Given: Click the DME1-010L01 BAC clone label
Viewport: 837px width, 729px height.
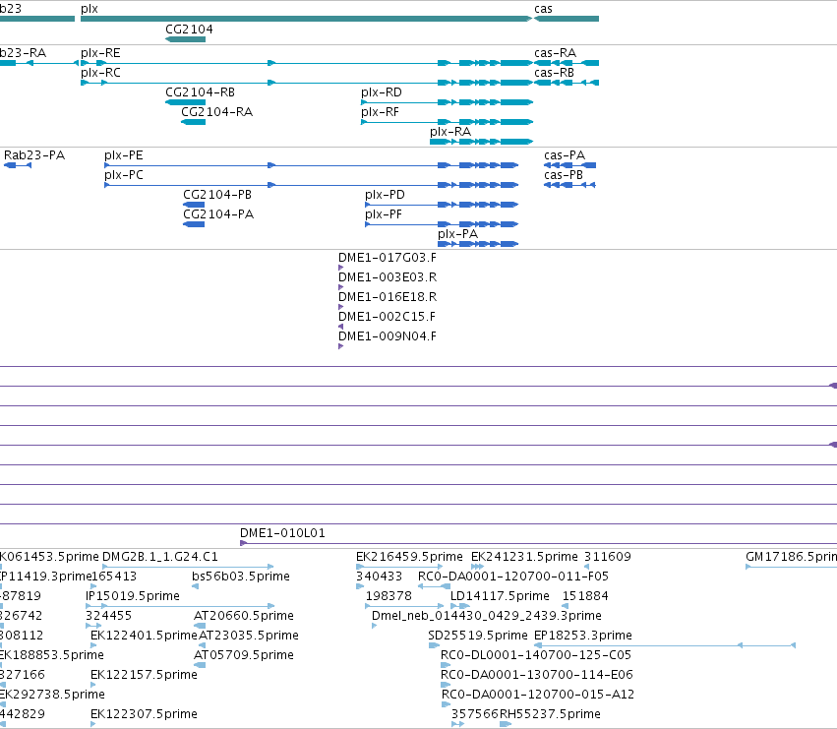Looking at the screenshot, I should pyautogui.click(x=282, y=533).
